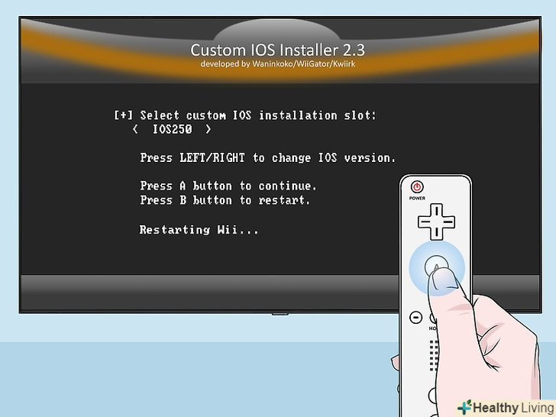
Task: Click the Wii remote A button
Action: [x=436, y=268]
